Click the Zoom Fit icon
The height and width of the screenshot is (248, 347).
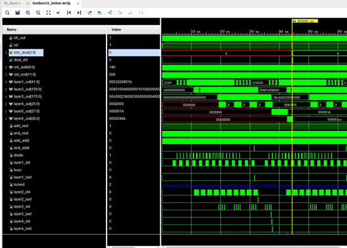(48, 13)
